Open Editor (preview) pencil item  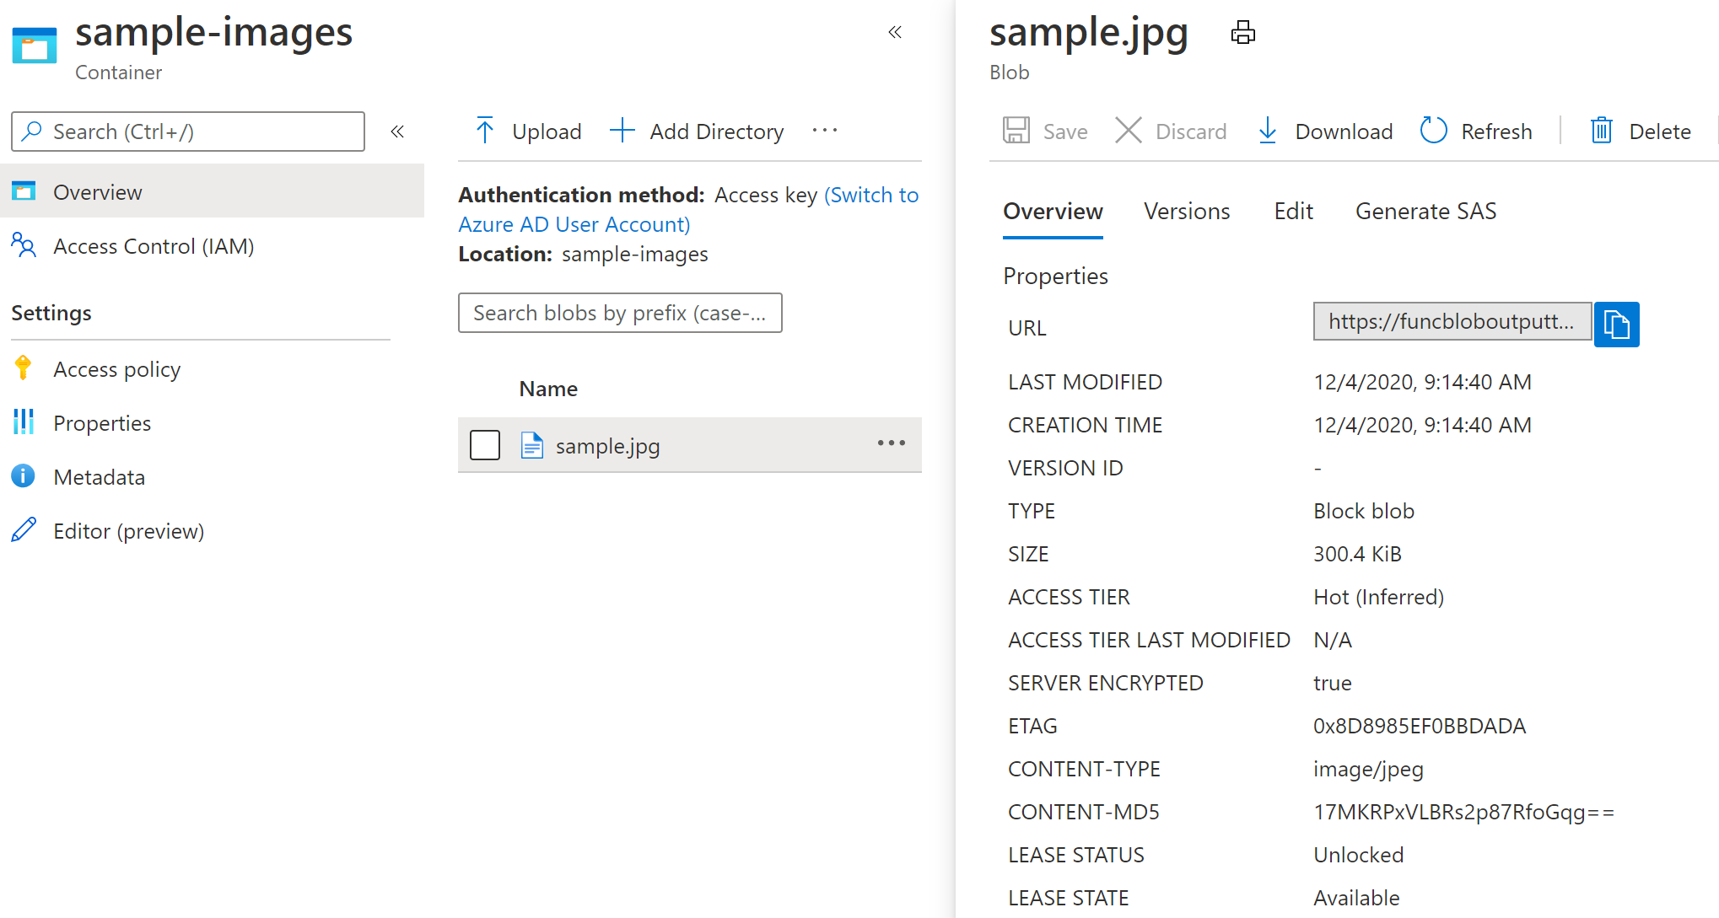click(x=128, y=531)
